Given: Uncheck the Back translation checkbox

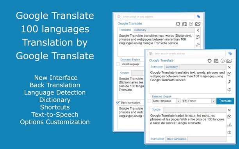Looking at the screenshot, I should click(118, 103).
